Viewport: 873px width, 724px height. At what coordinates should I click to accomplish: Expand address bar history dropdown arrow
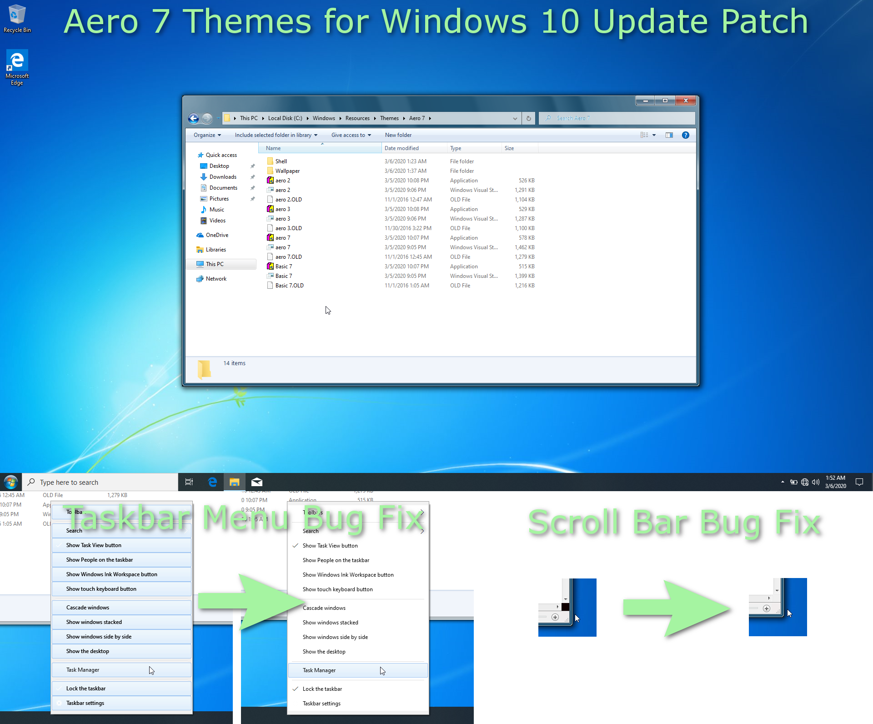point(515,118)
